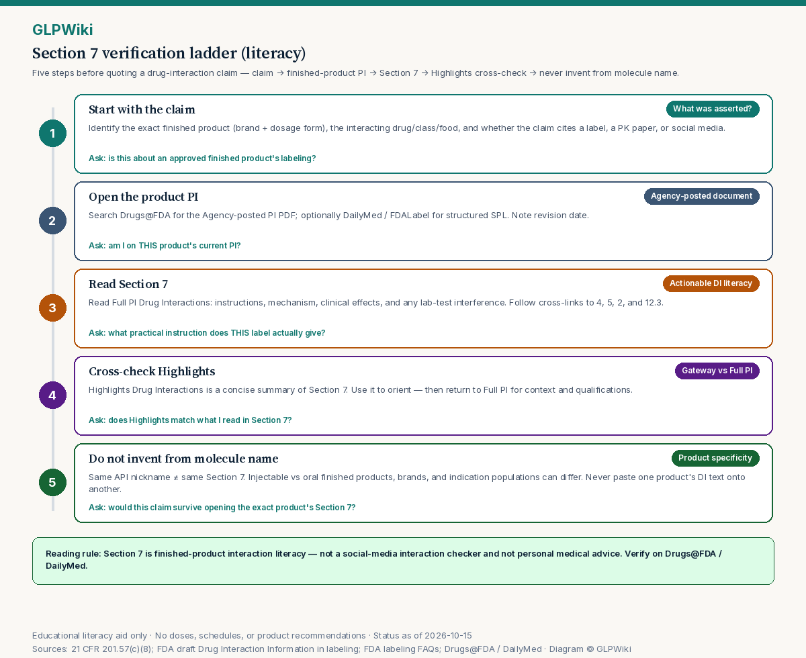Click the 'Identify the exact finished product' description
Screen dimensions: 806x658
tap(407, 128)
